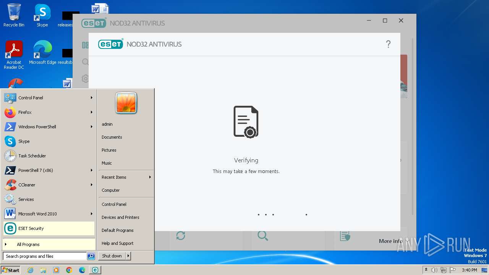The height and width of the screenshot is (275, 489).
Task: Launch CCleaner from Start menu
Action: pyautogui.click(x=49, y=185)
